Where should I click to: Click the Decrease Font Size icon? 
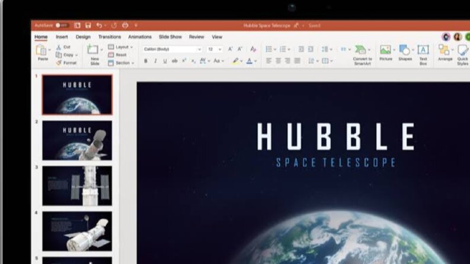click(x=240, y=49)
